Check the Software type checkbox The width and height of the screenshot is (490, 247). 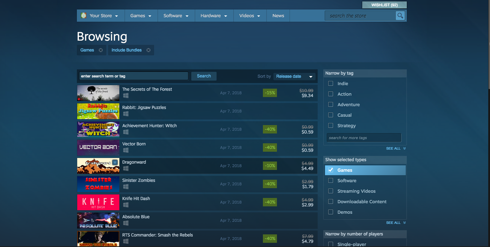pos(330,180)
